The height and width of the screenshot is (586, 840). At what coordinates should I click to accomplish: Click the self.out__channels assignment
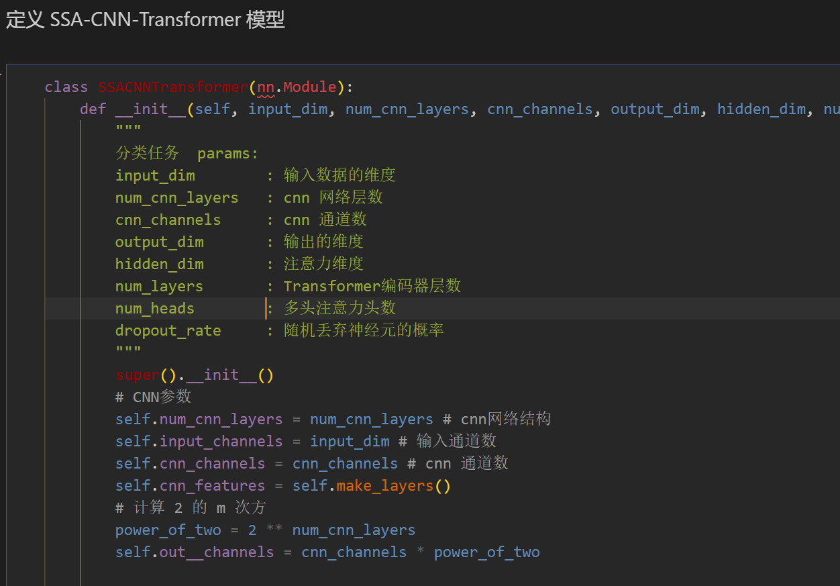[193, 552]
